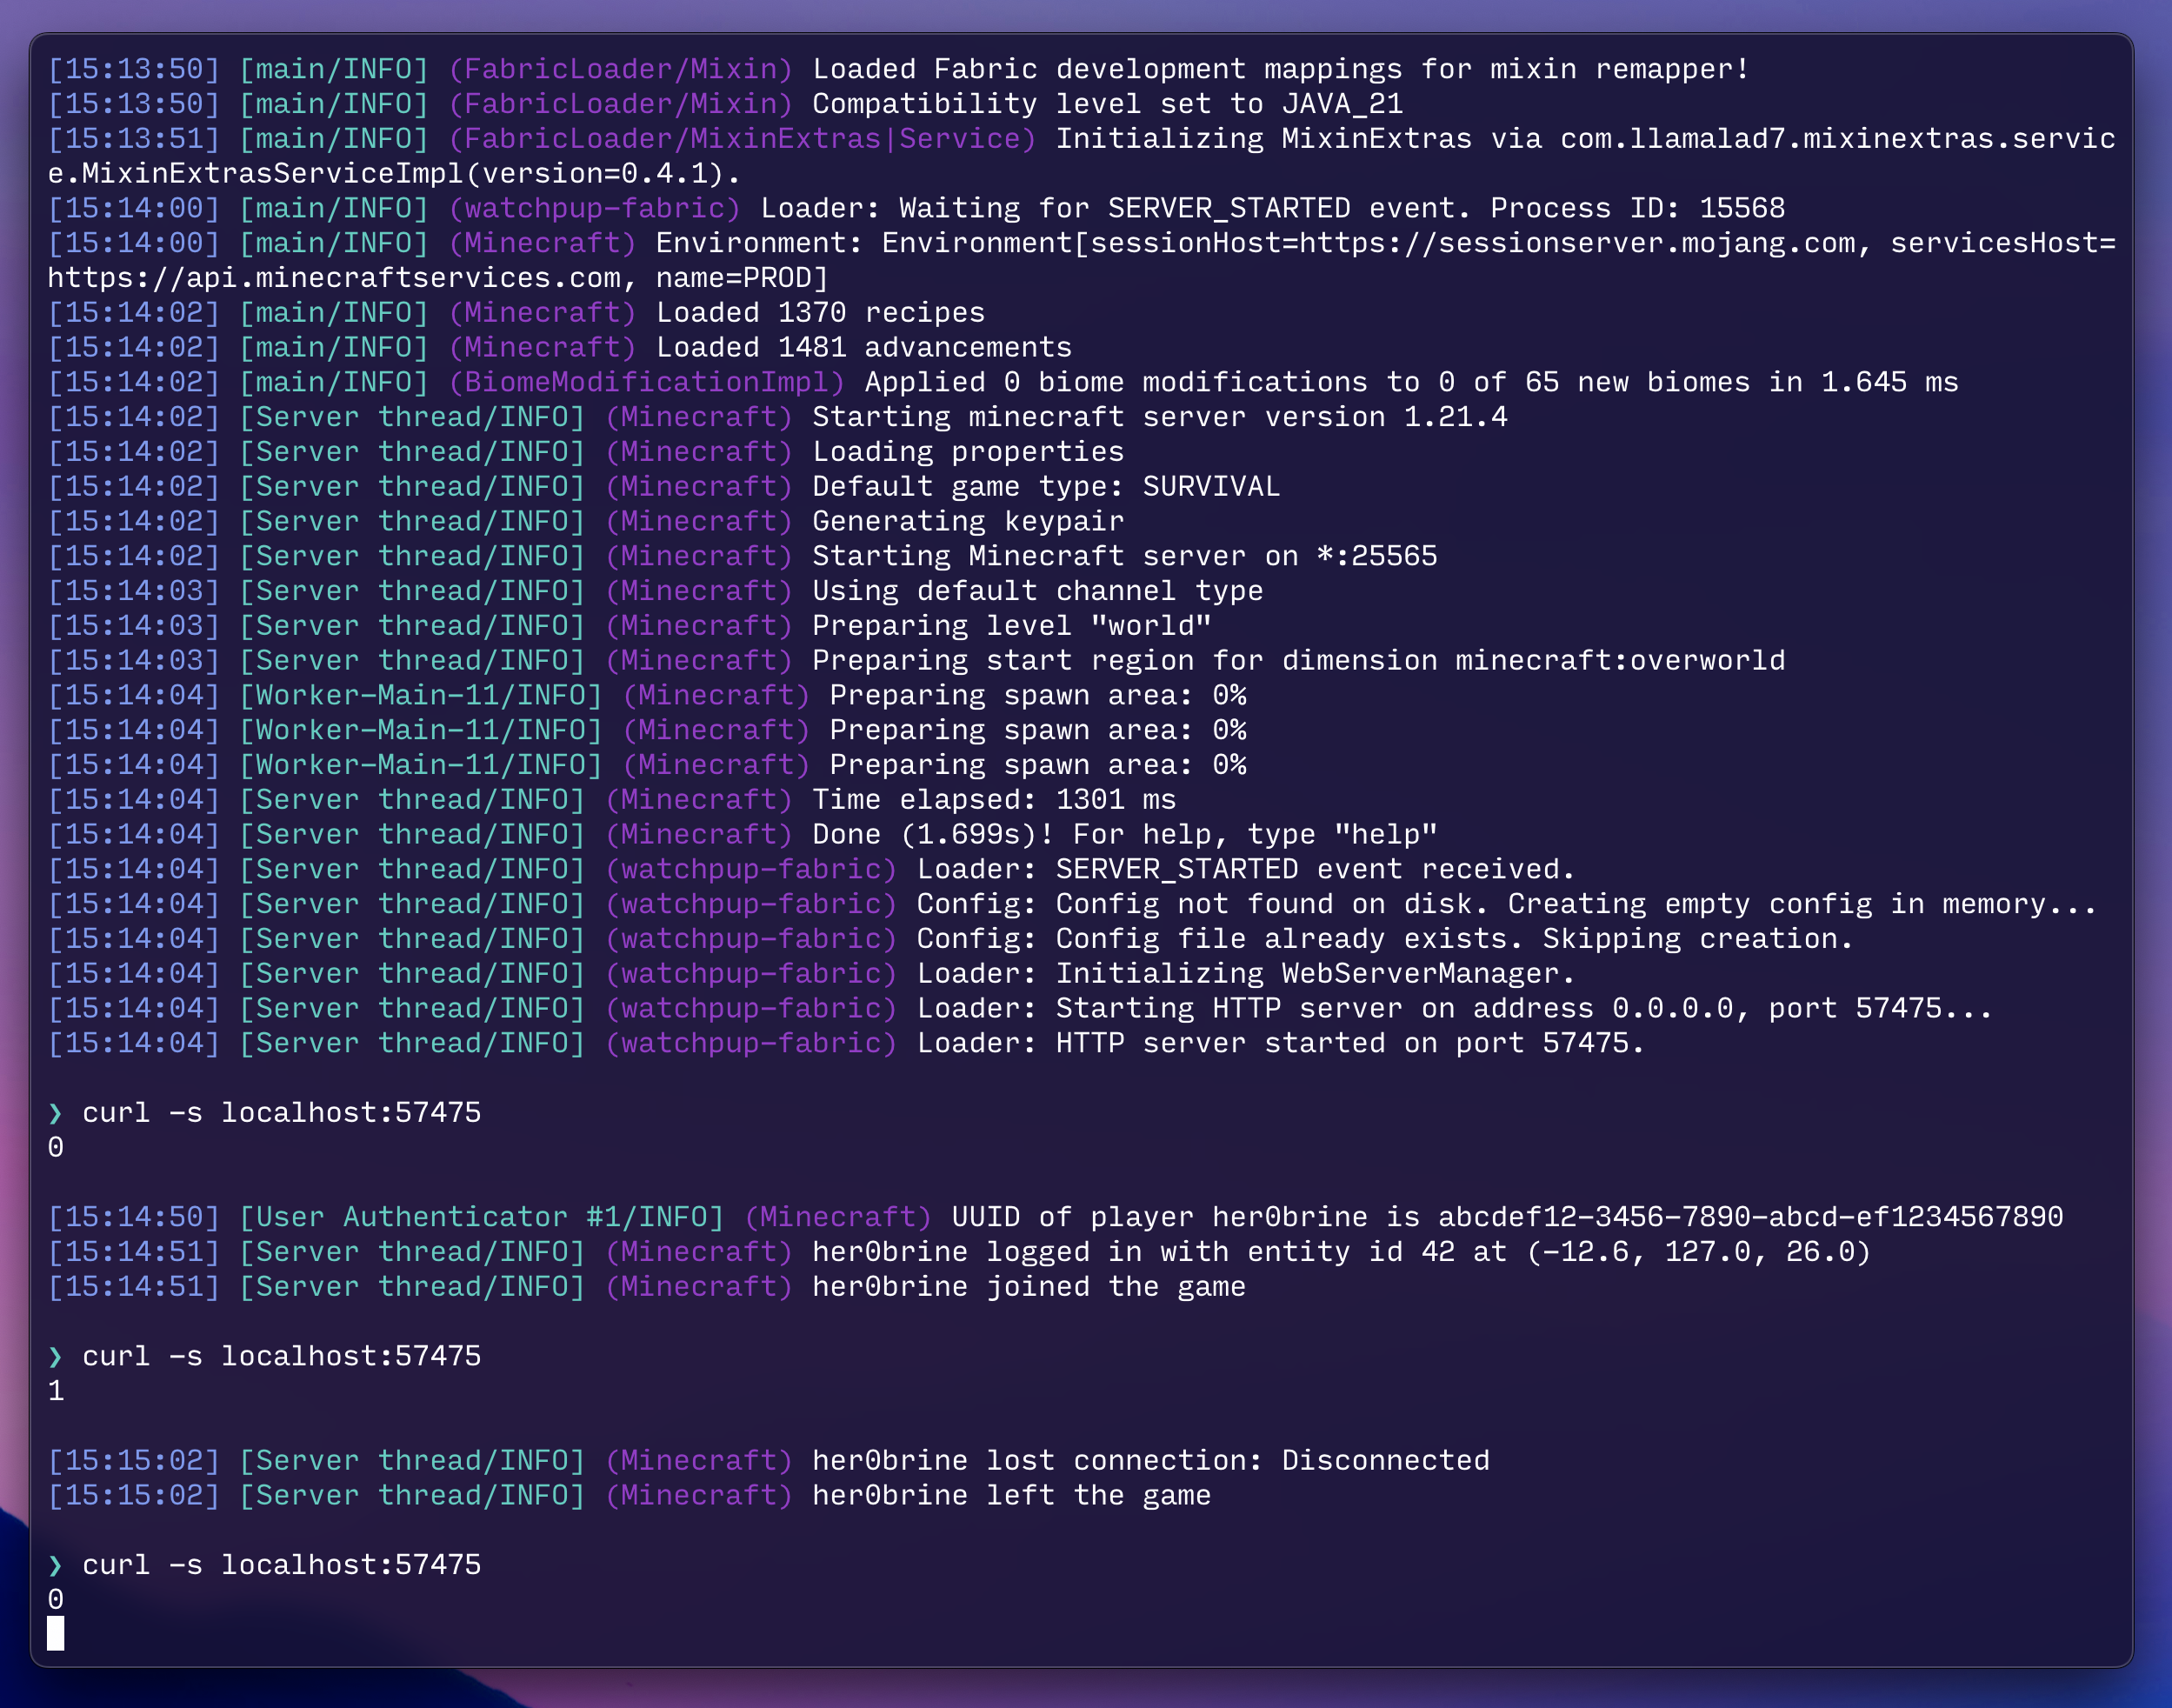Image resolution: width=2172 pixels, height=1708 pixels.
Task: Select "her0brine left the game" message
Action: coord(1011,1496)
